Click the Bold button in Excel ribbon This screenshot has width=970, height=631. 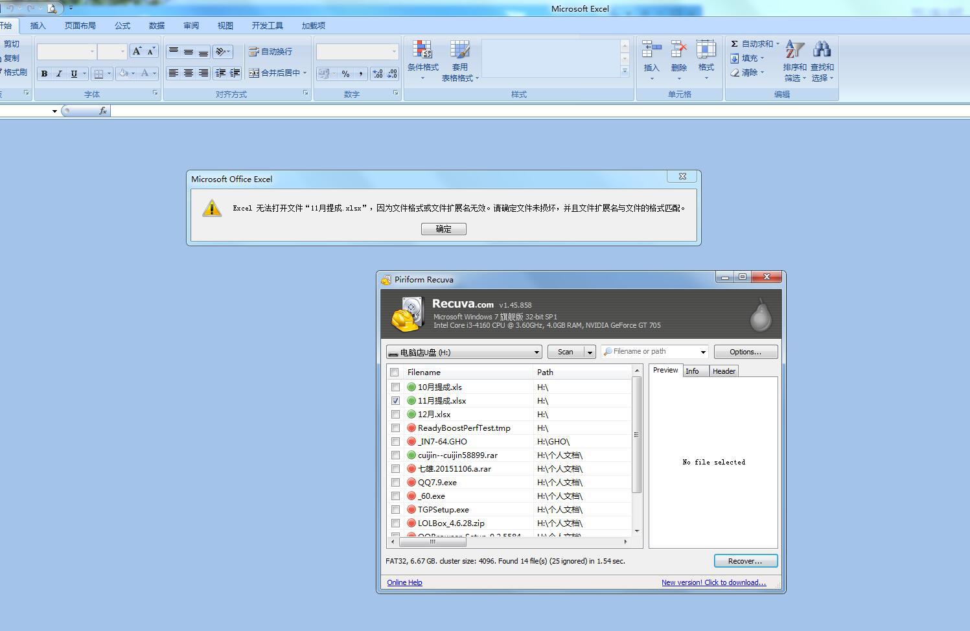coord(44,74)
